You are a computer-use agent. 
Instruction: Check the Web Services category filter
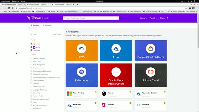tap(31, 109)
